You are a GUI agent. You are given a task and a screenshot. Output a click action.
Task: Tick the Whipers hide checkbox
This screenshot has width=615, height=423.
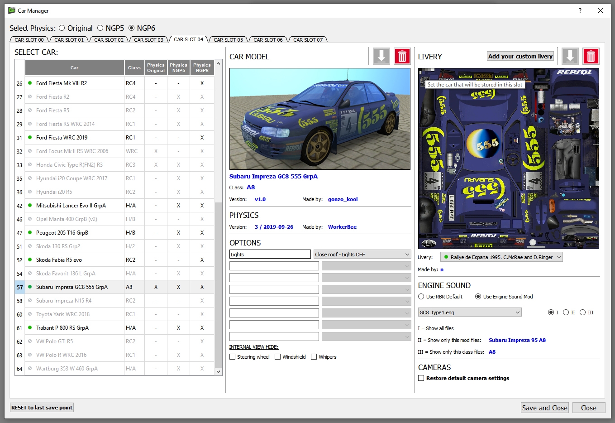(314, 357)
